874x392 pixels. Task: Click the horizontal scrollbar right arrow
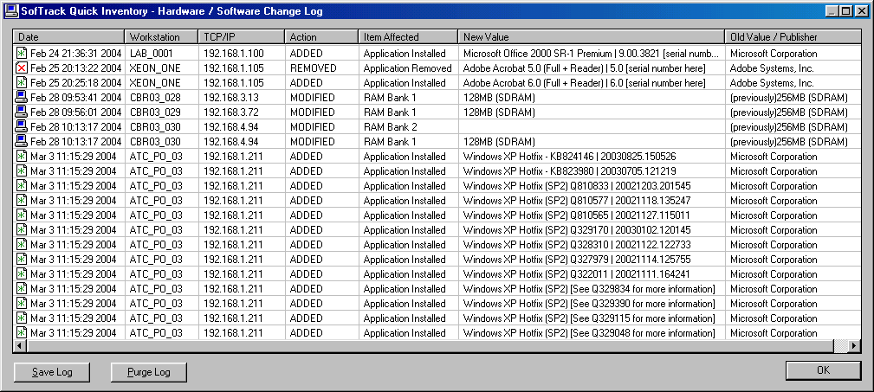pyautogui.click(x=853, y=346)
